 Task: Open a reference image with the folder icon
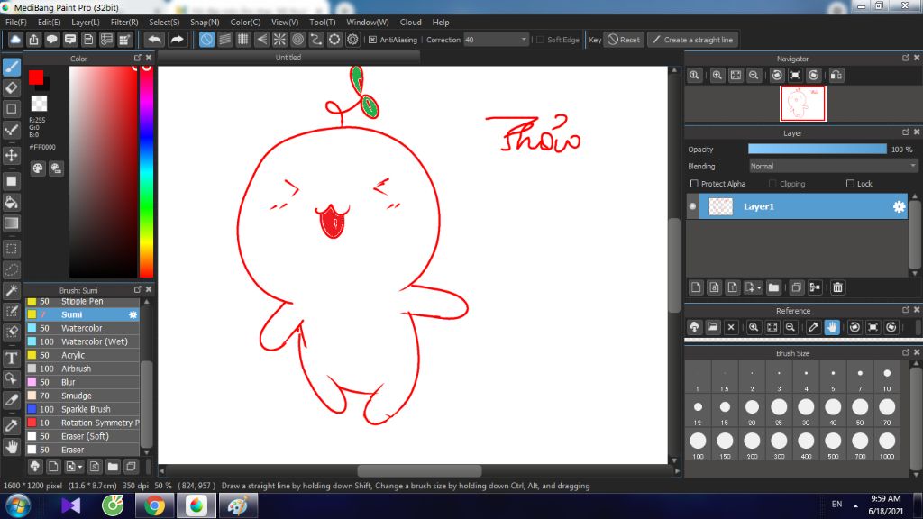(713, 327)
